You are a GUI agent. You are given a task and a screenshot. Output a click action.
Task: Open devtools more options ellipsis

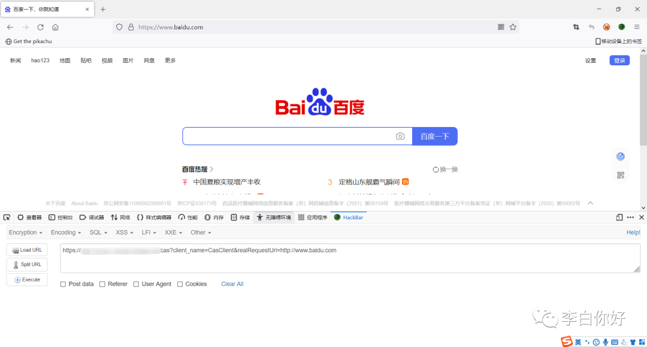630,218
